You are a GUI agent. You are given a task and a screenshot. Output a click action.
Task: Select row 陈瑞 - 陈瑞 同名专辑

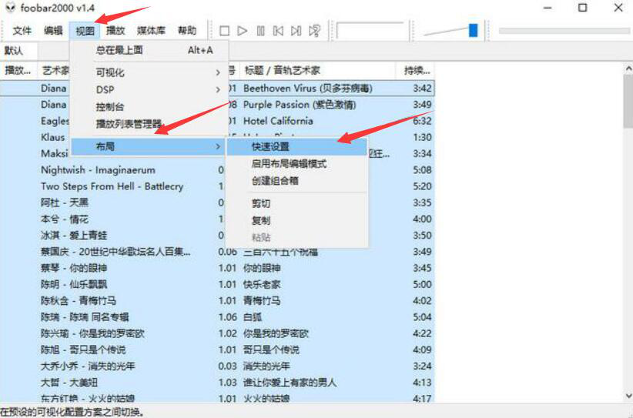tap(85, 317)
